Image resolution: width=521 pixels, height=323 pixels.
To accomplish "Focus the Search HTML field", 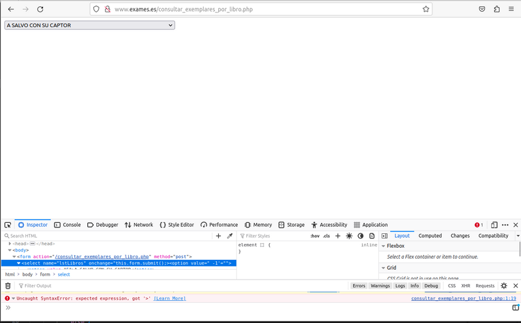I will (108, 236).
